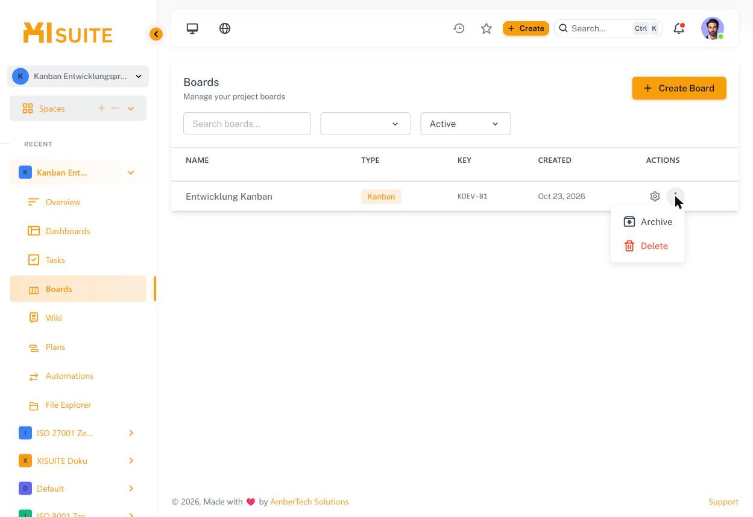Open the Active status filter dropdown
The width and height of the screenshot is (753, 517).
coord(465,124)
